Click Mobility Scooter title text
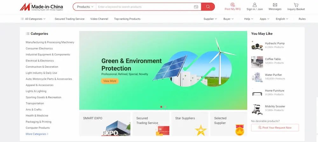Screen dimensions: 318x142 [275, 106]
